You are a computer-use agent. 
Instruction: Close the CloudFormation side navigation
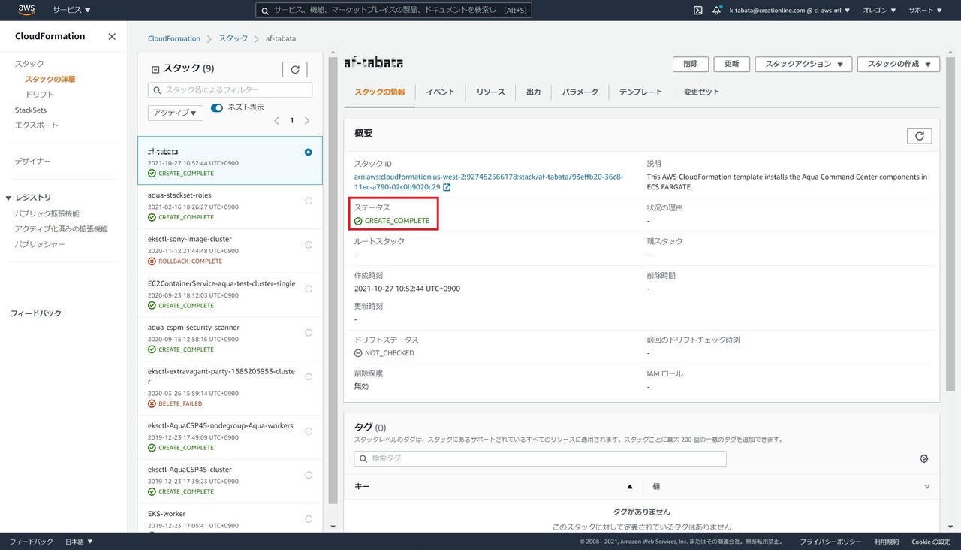tap(112, 36)
